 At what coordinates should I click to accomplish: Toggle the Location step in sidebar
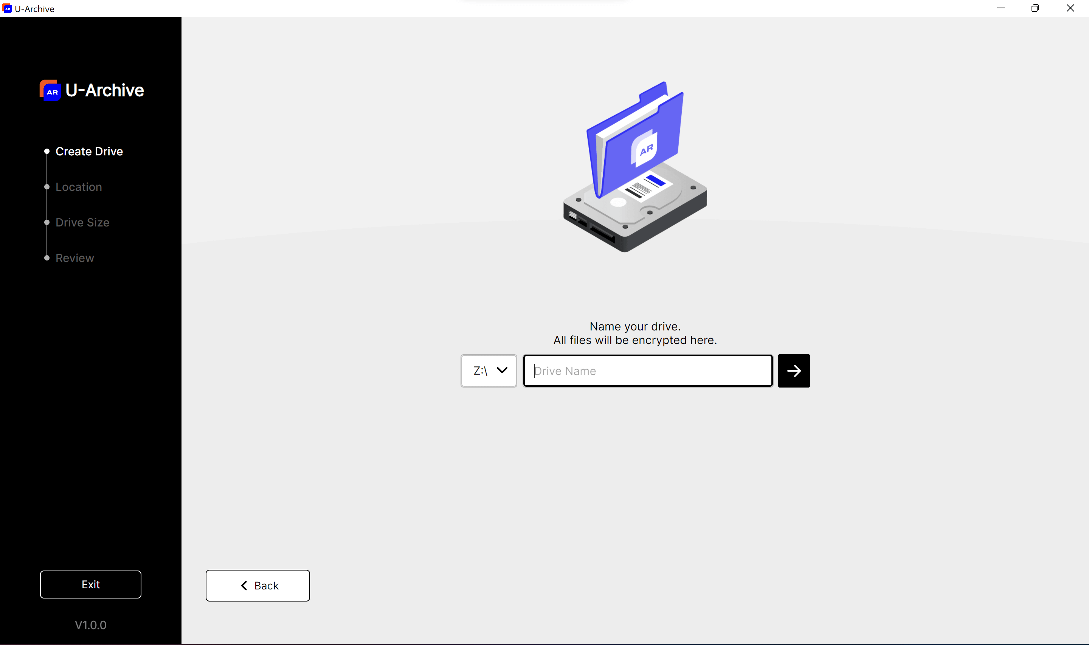pyautogui.click(x=78, y=187)
